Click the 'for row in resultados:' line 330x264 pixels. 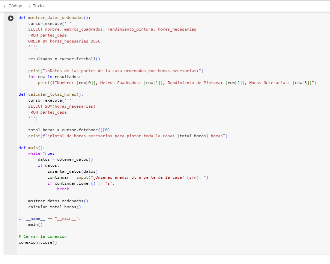click(x=55, y=77)
